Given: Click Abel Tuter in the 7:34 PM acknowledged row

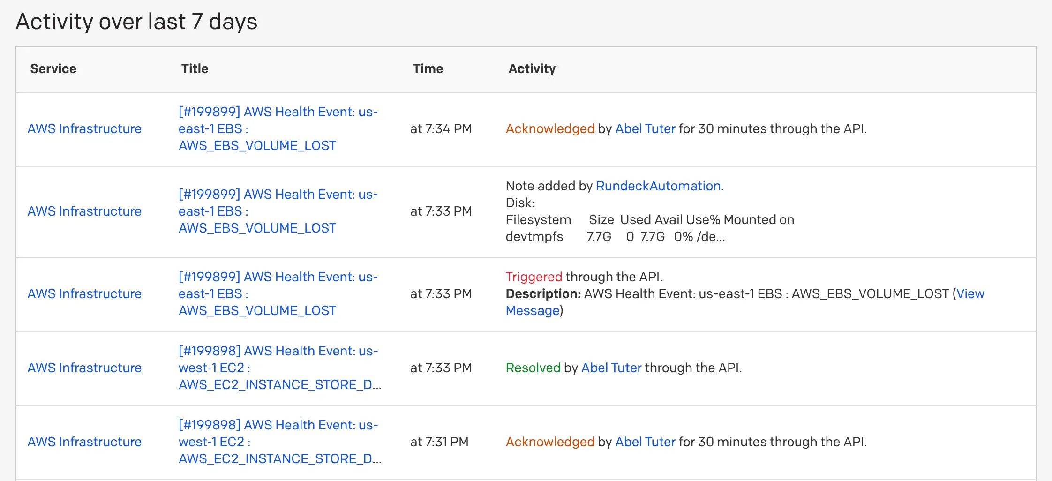Looking at the screenshot, I should [645, 129].
